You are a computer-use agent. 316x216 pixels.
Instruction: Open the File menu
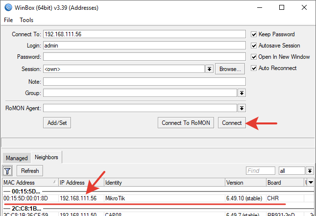click(x=8, y=20)
